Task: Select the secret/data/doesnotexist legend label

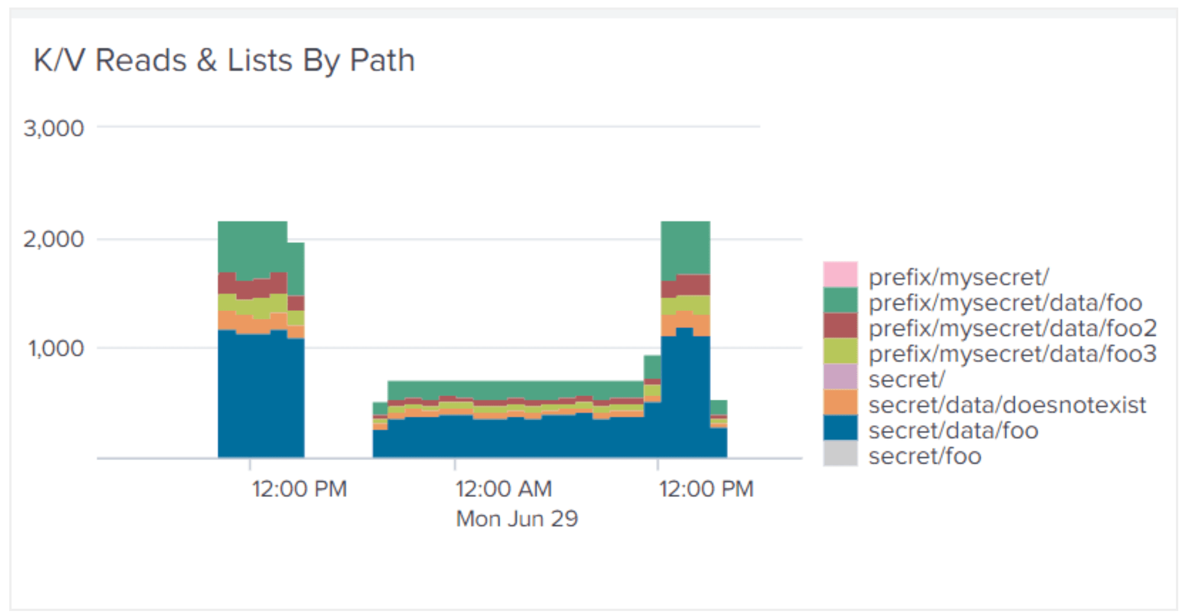Action: [1007, 405]
